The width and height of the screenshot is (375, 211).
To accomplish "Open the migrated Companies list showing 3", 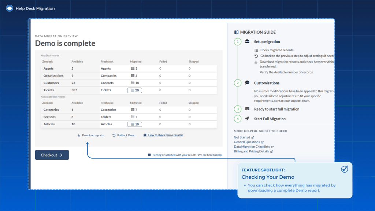I will click(134, 75).
